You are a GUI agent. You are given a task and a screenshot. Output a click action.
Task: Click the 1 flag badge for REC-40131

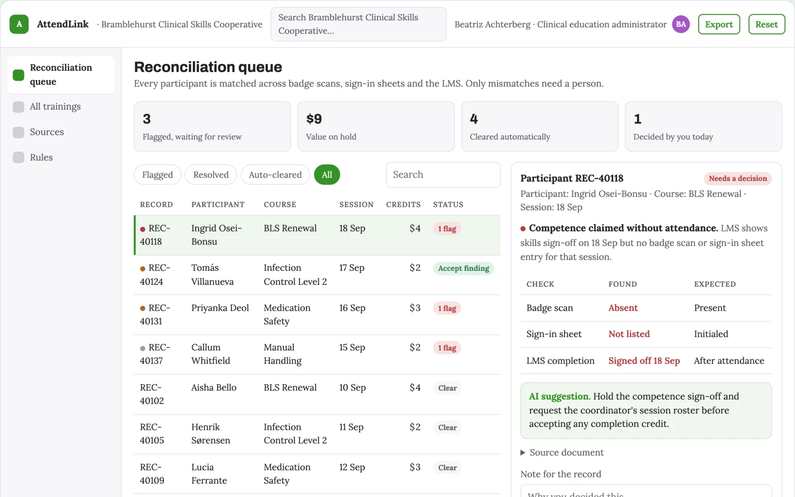447,308
